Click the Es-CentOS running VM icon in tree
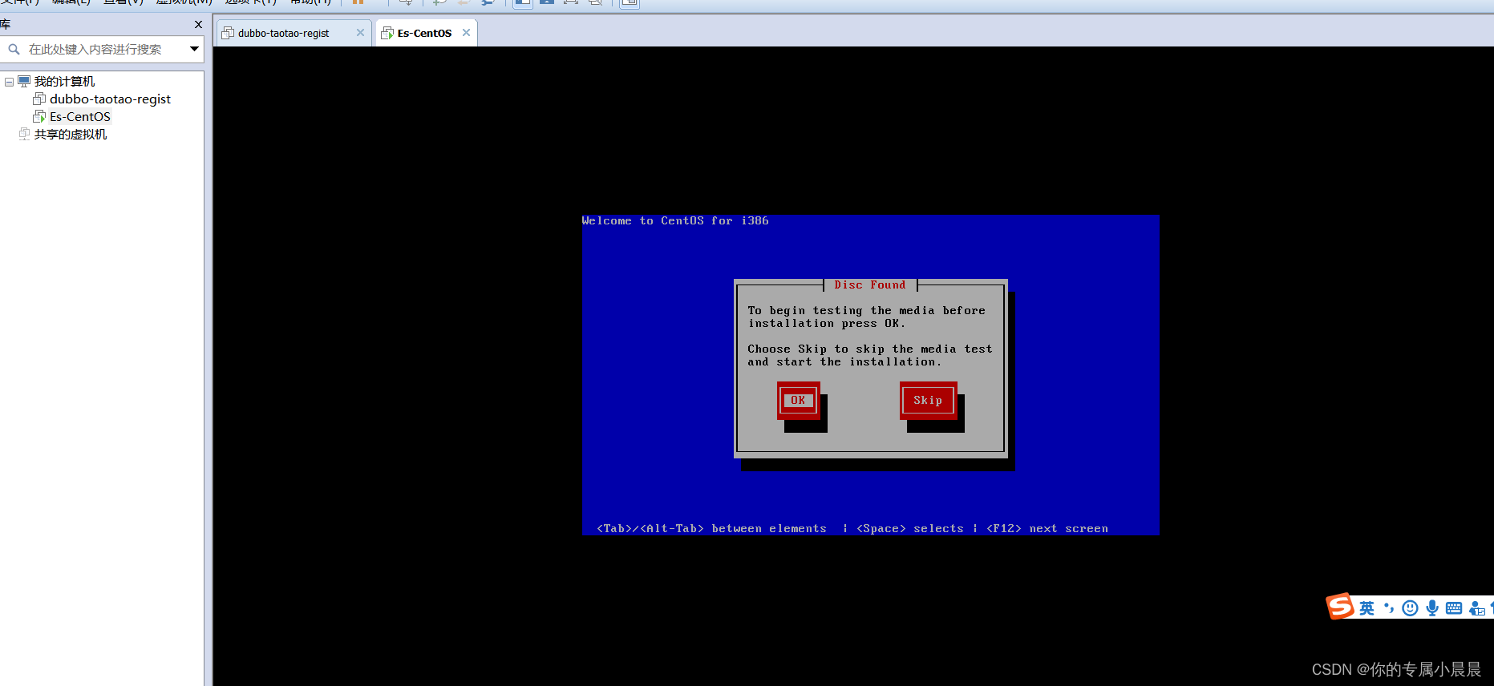The width and height of the screenshot is (1494, 686). [39, 117]
